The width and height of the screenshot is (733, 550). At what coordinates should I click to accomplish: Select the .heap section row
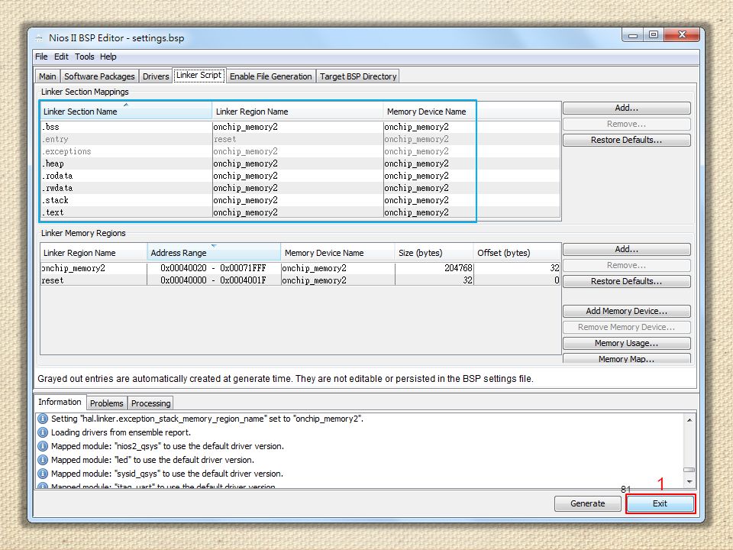pos(300,163)
